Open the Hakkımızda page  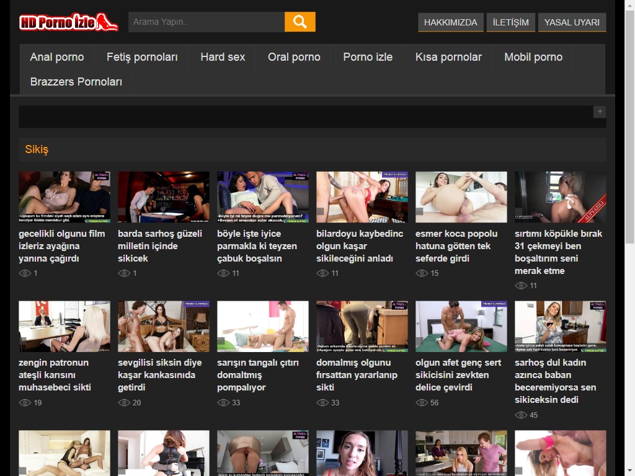coord(450,22)
